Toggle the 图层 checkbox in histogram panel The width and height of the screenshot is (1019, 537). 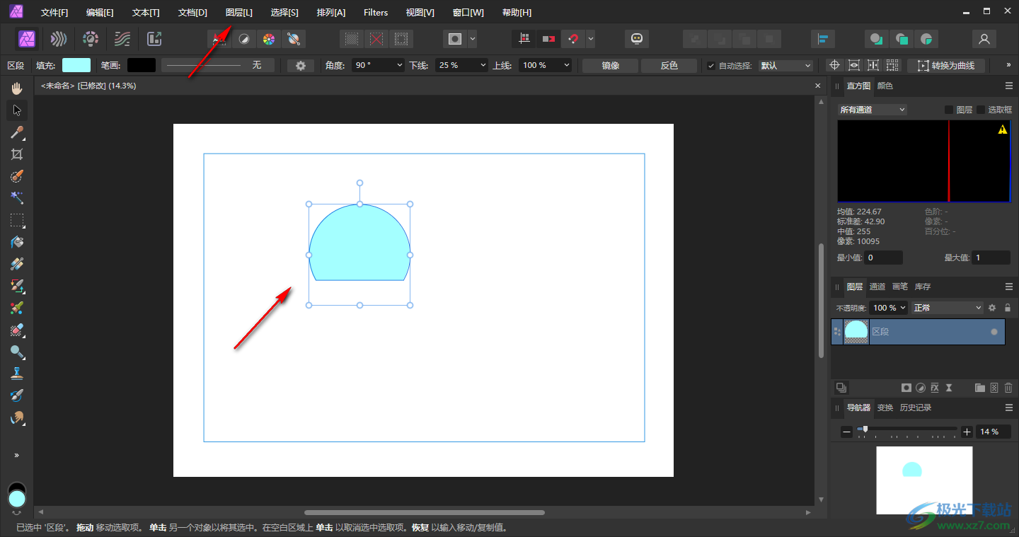949,110
